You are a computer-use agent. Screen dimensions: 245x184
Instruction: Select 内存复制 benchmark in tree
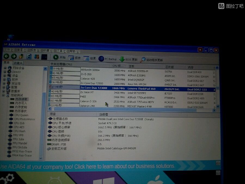(21, 107)
